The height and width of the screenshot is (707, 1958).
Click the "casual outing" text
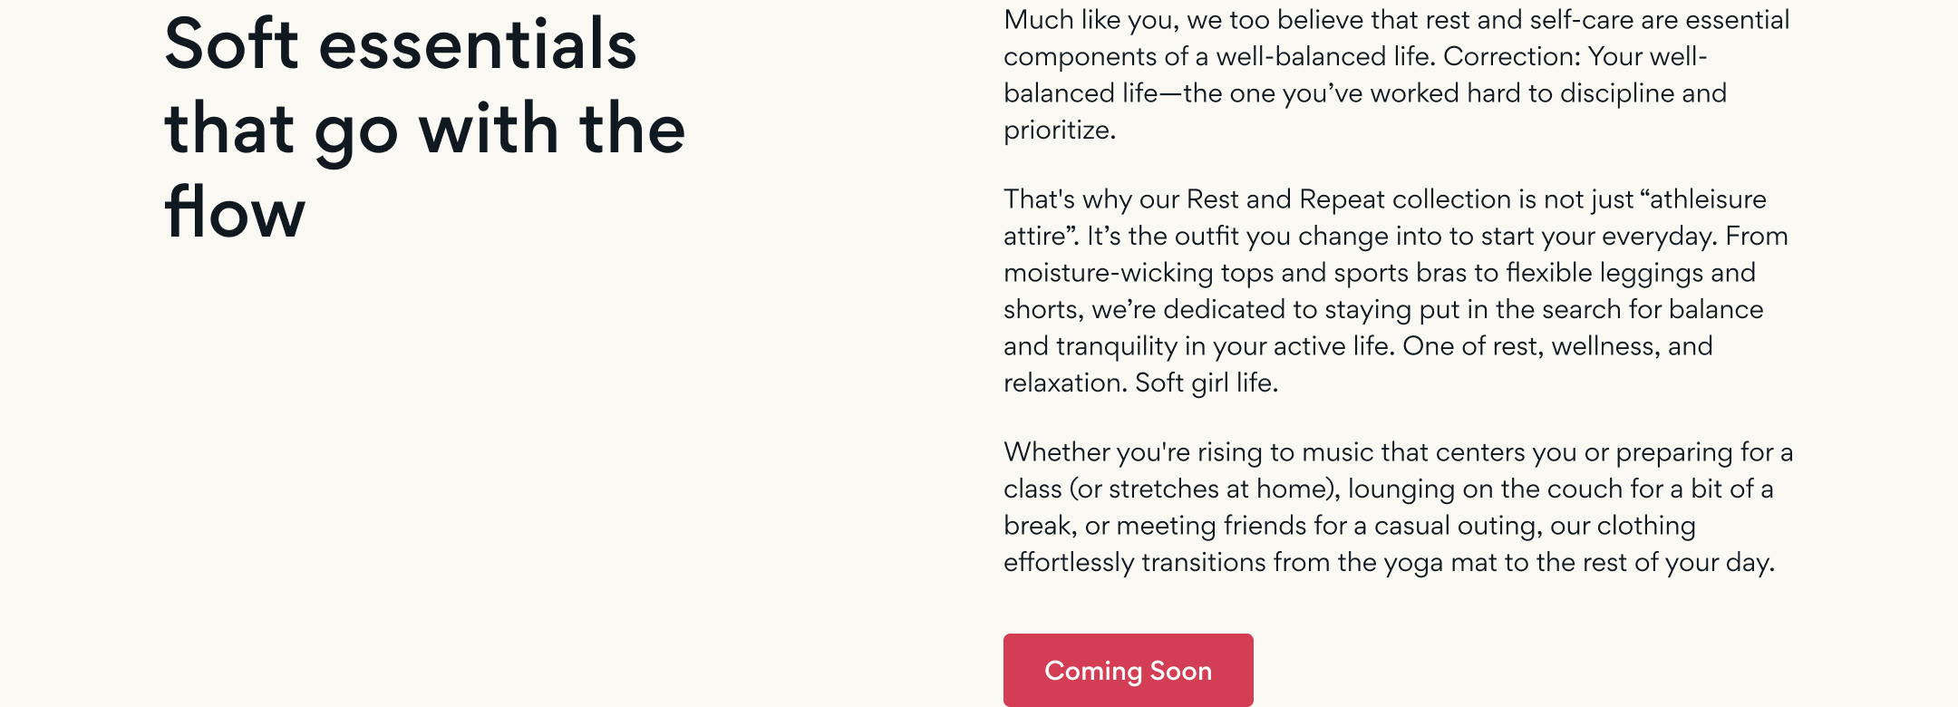click(x=1456, y=526)
